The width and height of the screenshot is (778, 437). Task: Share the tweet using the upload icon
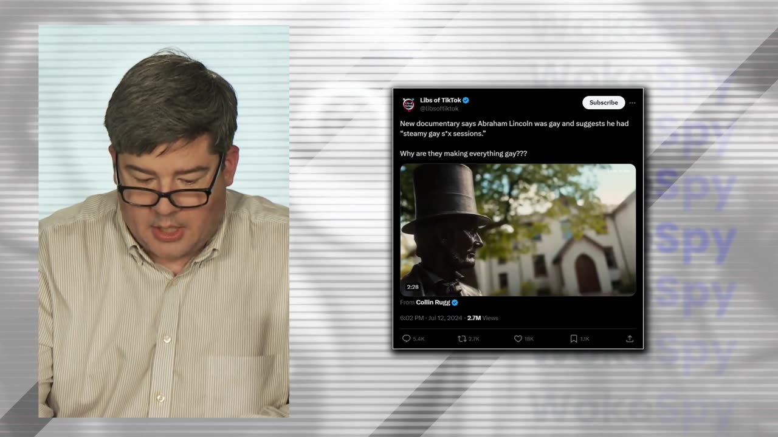pyautogui.click(x=630, y=339)
